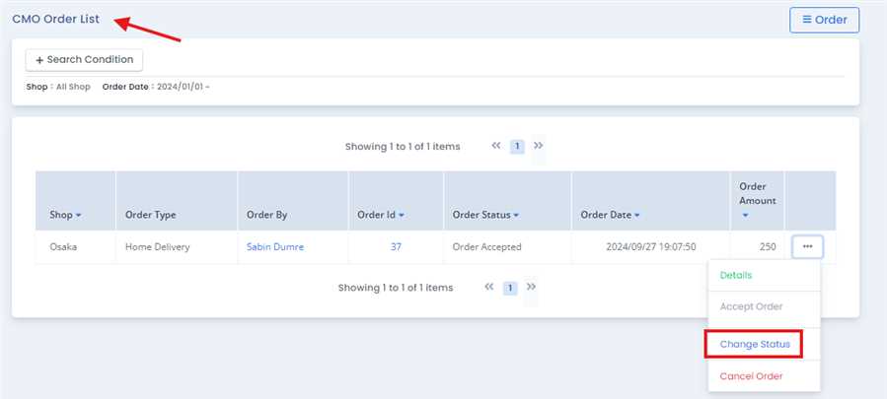Select page 1 in bottom pagination
Viewport: 887px width, 399px height.
pyautogui.click(x=509, y=289)
